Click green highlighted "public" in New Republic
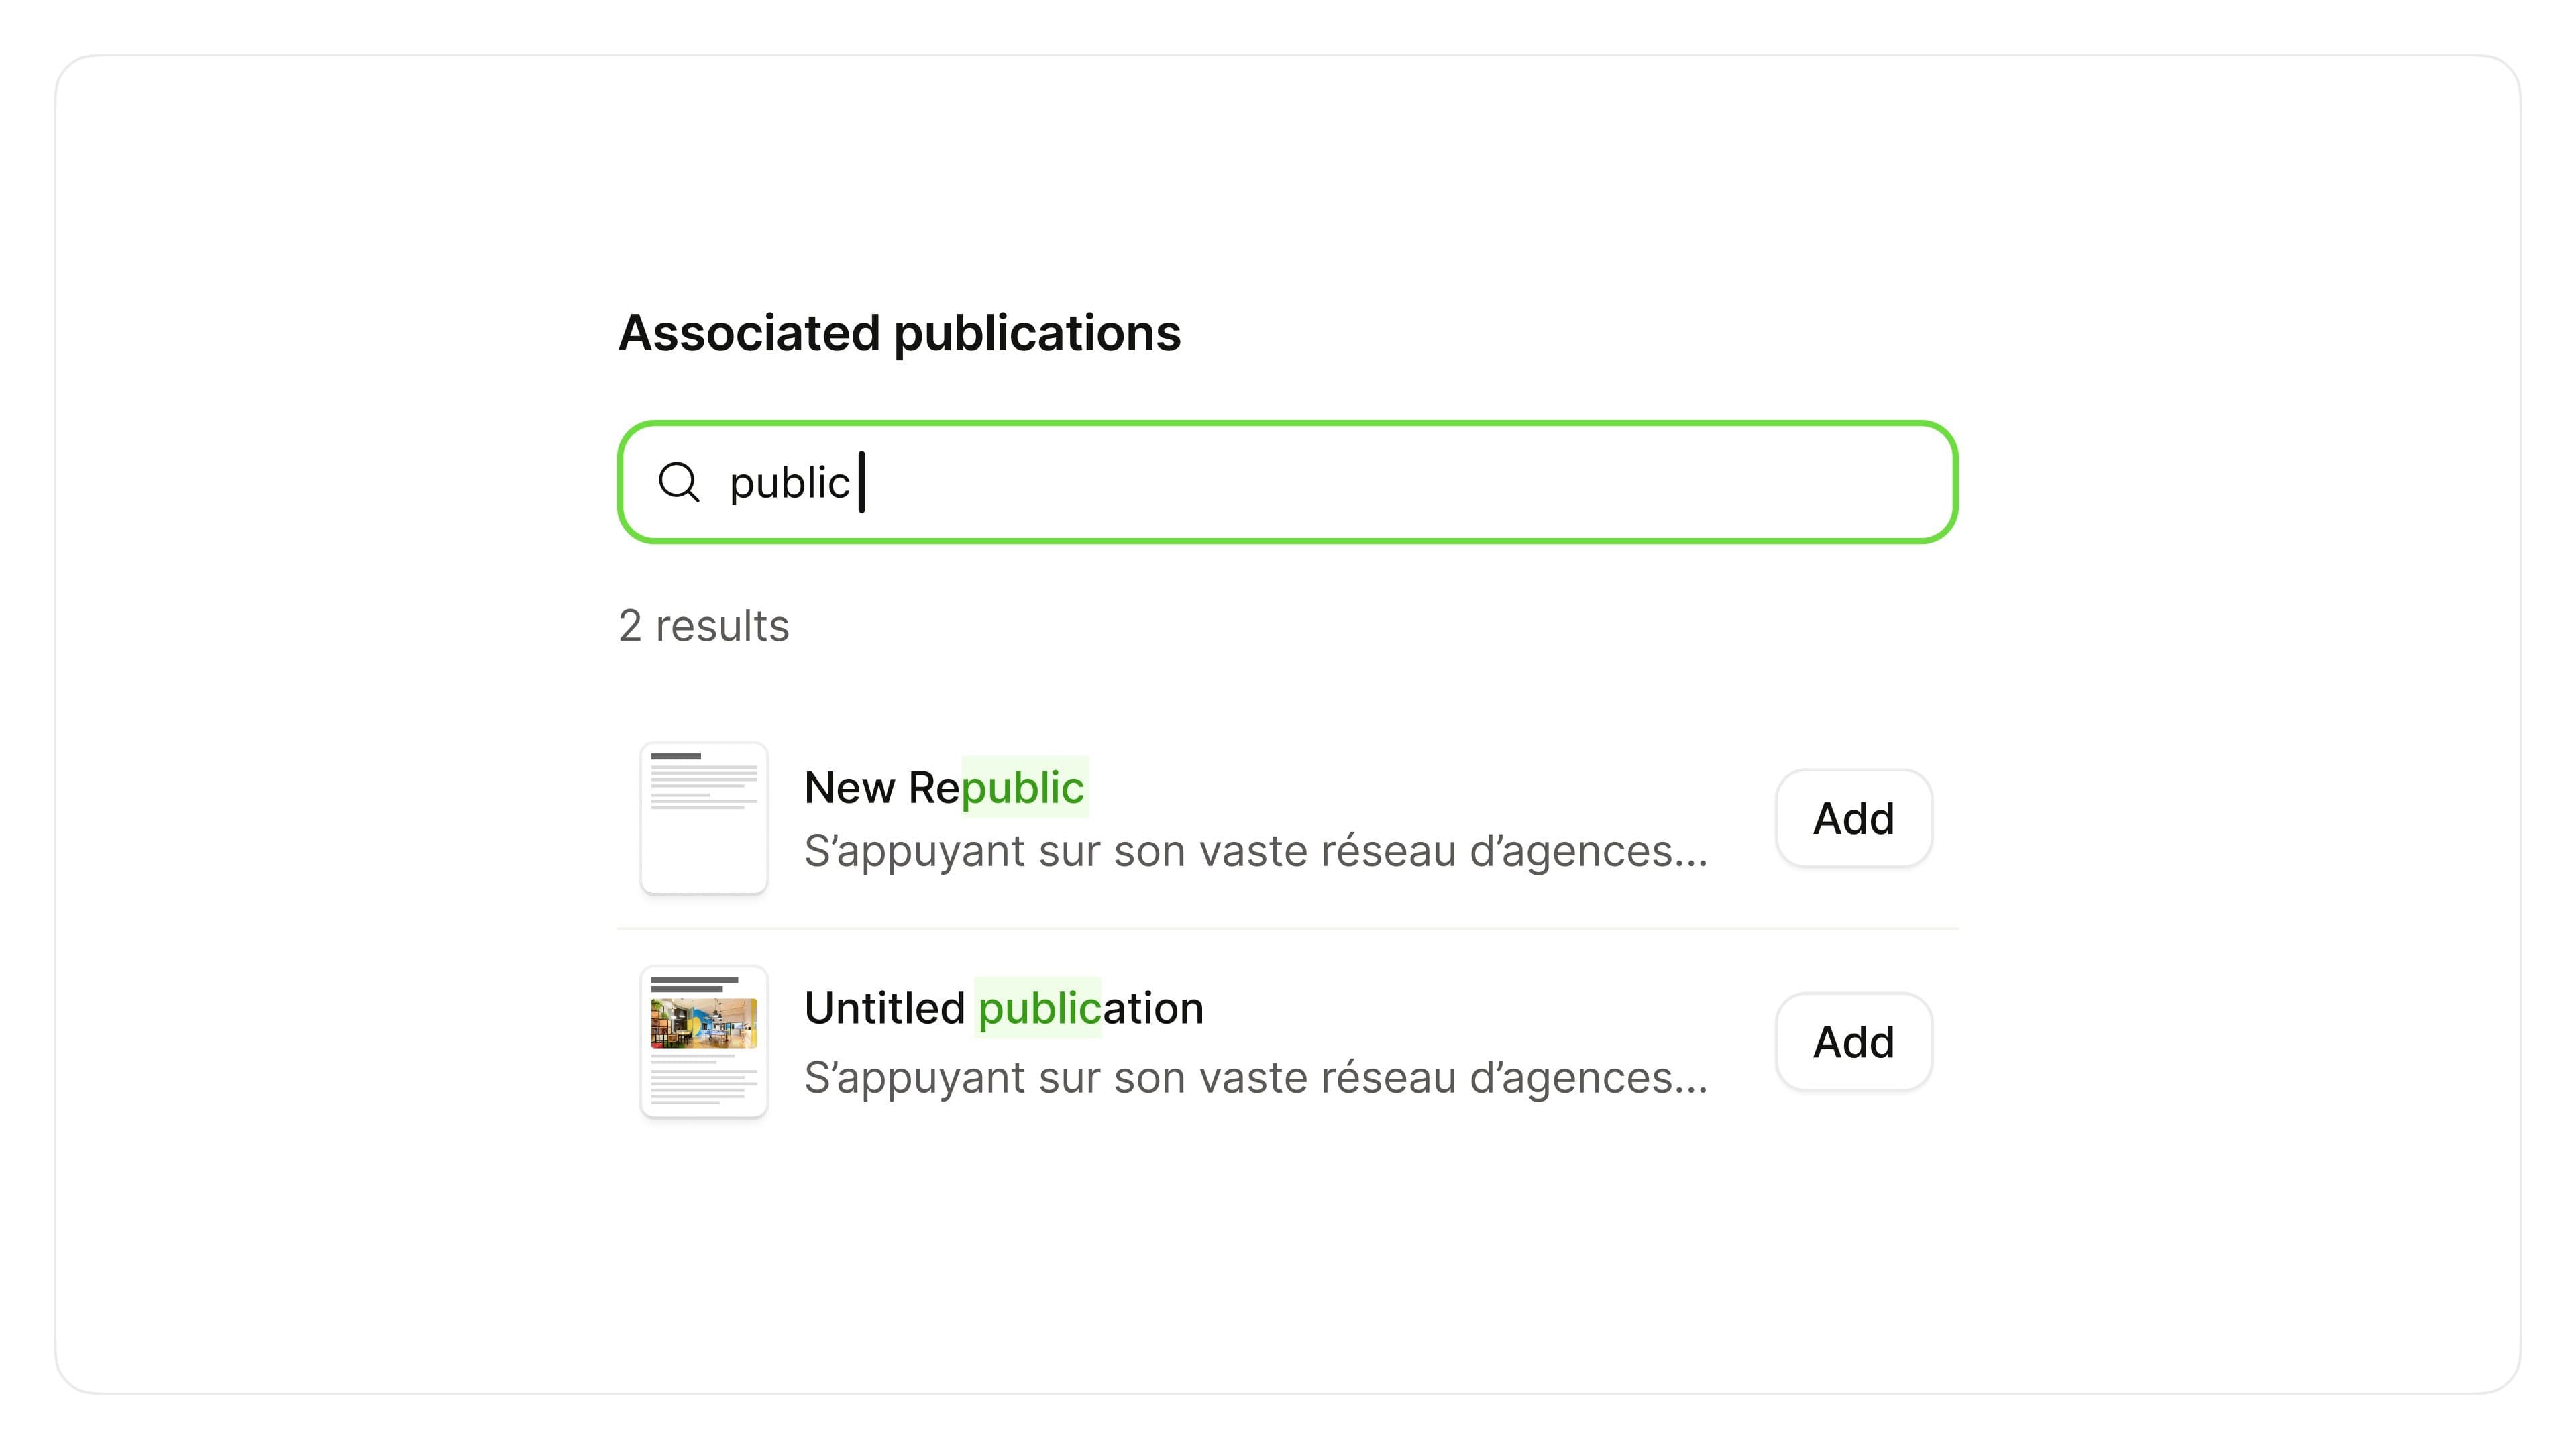Screen dimensions: 2576x1449 point(1024,788)
